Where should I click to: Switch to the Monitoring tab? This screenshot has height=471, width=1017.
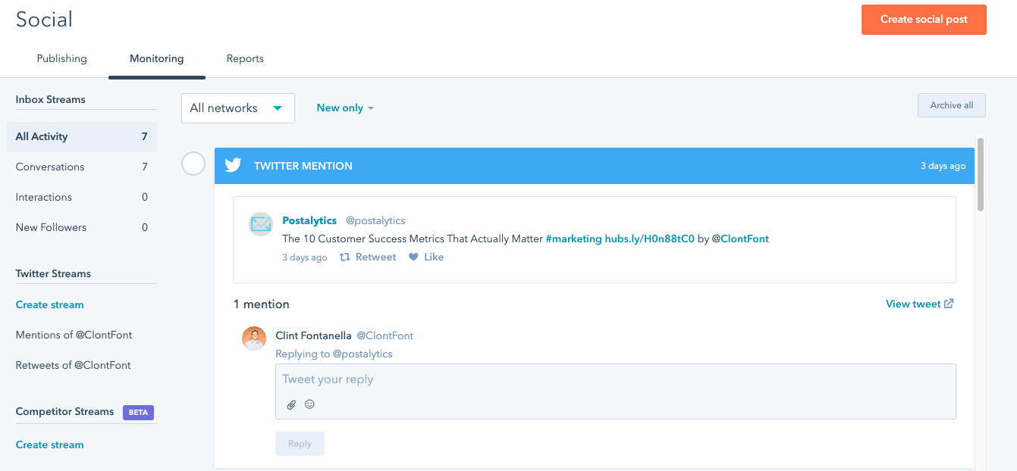click(157, 58)
